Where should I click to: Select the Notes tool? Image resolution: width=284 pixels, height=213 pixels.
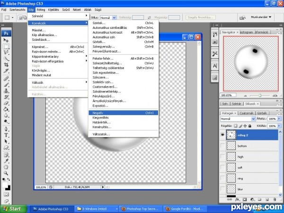pyautogui.click(x=6, y=155)
